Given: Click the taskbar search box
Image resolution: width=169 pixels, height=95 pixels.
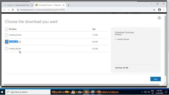Looking at the screenshot, I should pyautogui.click(x=28, y=92).
